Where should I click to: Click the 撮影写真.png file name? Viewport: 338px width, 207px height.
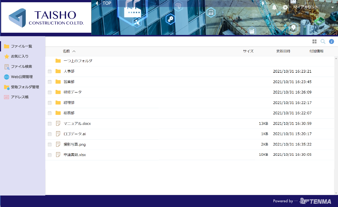[75, 145]
